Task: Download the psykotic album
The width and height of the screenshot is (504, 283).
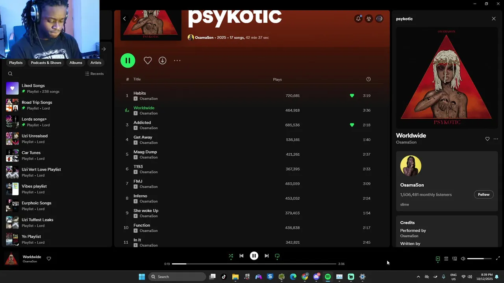Action: coord(162,61)
